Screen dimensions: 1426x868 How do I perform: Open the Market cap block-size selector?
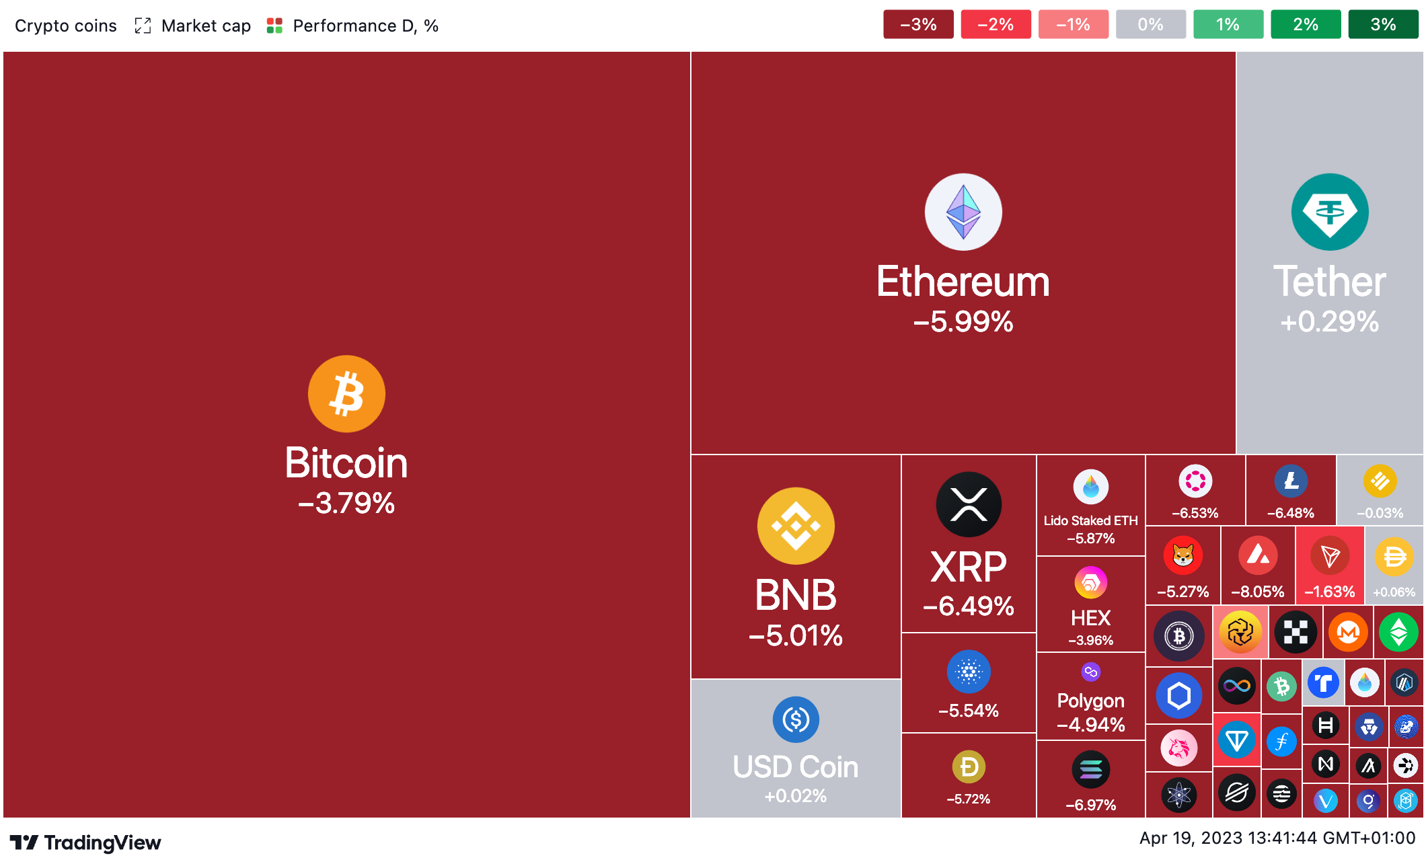205,25
